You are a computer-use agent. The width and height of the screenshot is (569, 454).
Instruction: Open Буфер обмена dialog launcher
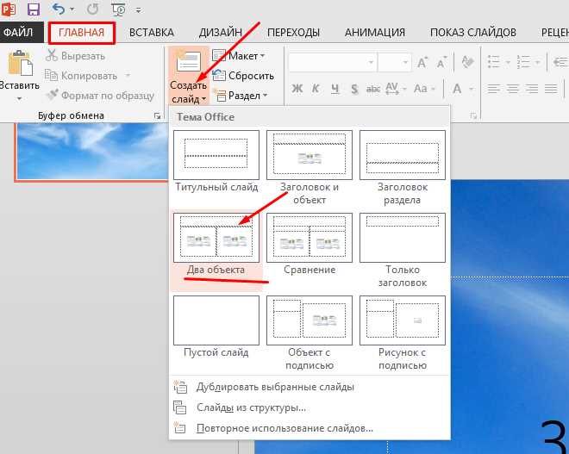coord(157,116)
